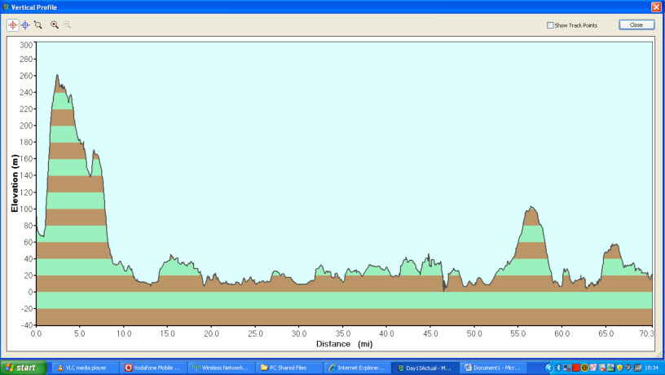Click the profile peak near 260 m
The image size is (665, 375).
pos(57,75)
